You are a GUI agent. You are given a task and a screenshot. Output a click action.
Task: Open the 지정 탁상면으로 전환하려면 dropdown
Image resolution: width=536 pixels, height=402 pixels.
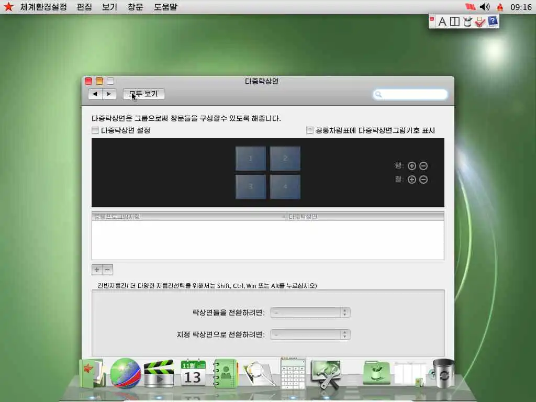(x=310, y=334)
